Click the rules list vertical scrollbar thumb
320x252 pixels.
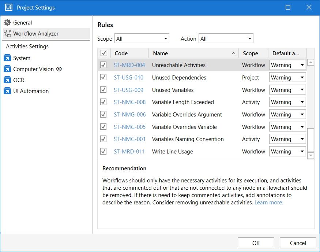click(310, 140)
